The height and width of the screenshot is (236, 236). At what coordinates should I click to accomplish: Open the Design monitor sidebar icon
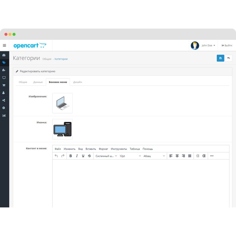4,78
